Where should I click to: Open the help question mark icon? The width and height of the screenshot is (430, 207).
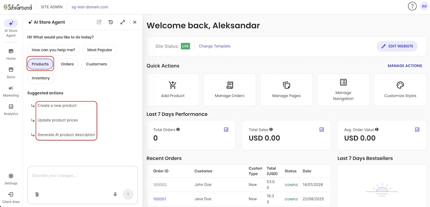click(x=412, y=6)
